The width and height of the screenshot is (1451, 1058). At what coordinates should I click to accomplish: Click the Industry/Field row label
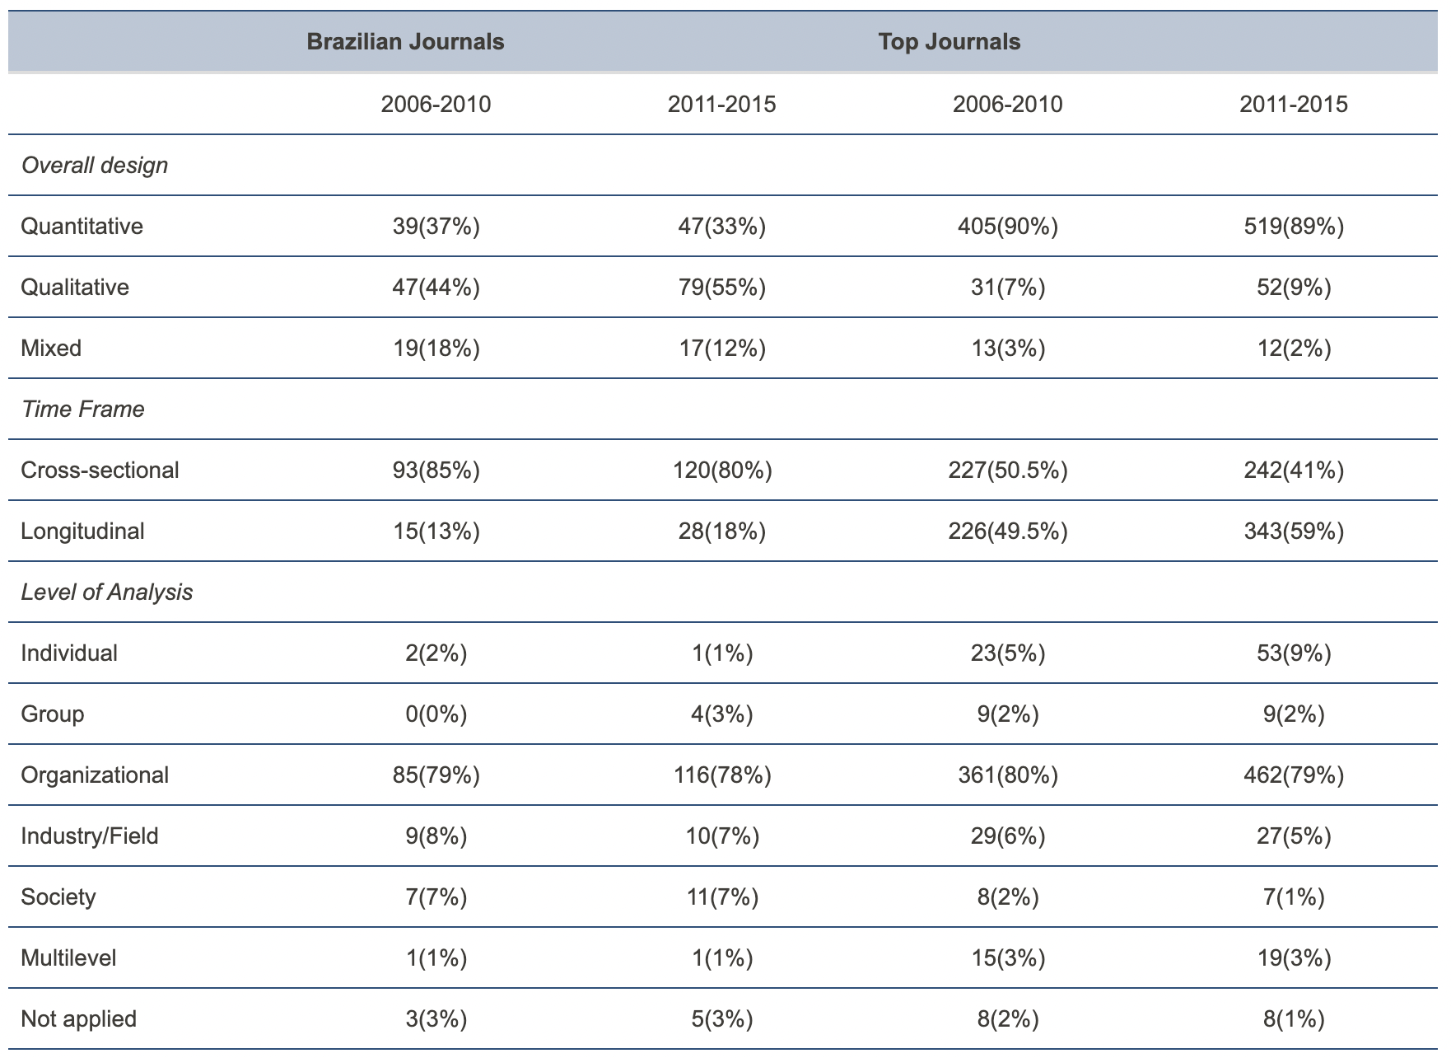[90, 836]
